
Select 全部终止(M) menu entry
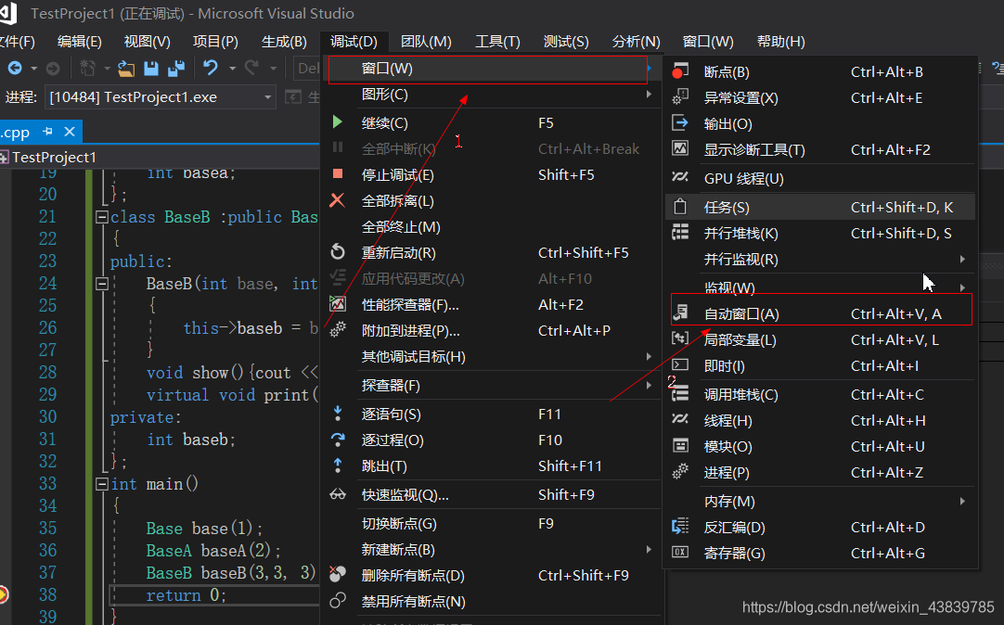coord(493,226)
